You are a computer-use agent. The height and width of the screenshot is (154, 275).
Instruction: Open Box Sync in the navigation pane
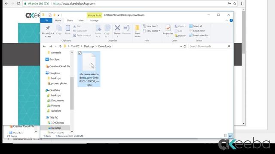[x=52, y=59]
